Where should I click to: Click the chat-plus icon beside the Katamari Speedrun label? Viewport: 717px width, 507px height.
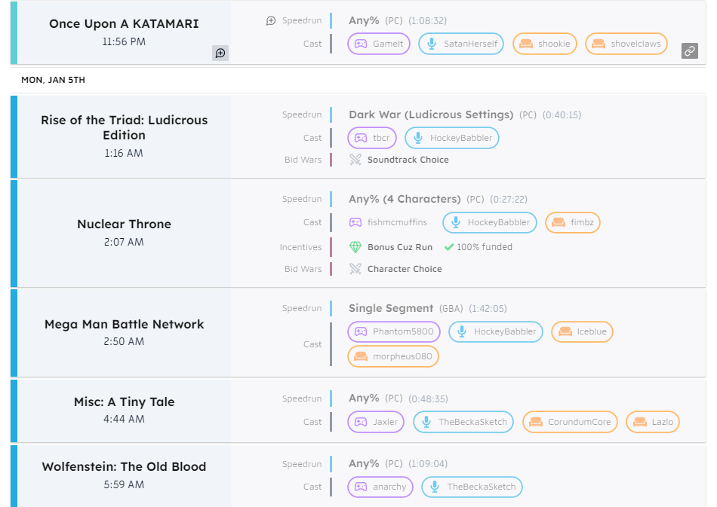point(271,20)
